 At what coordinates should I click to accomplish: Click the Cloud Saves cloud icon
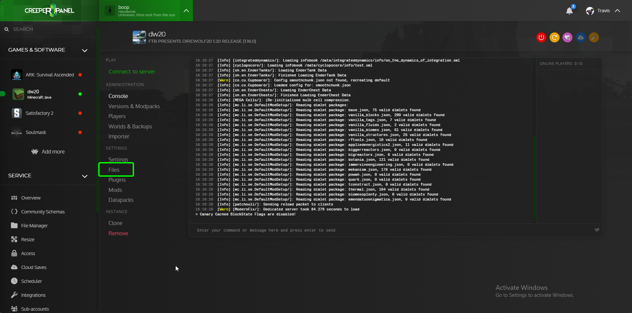(x=14, y=267)
